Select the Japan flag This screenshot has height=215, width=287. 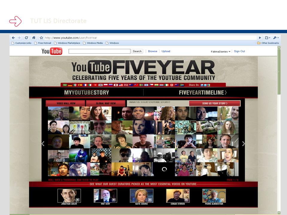click(x=116, y=85)
